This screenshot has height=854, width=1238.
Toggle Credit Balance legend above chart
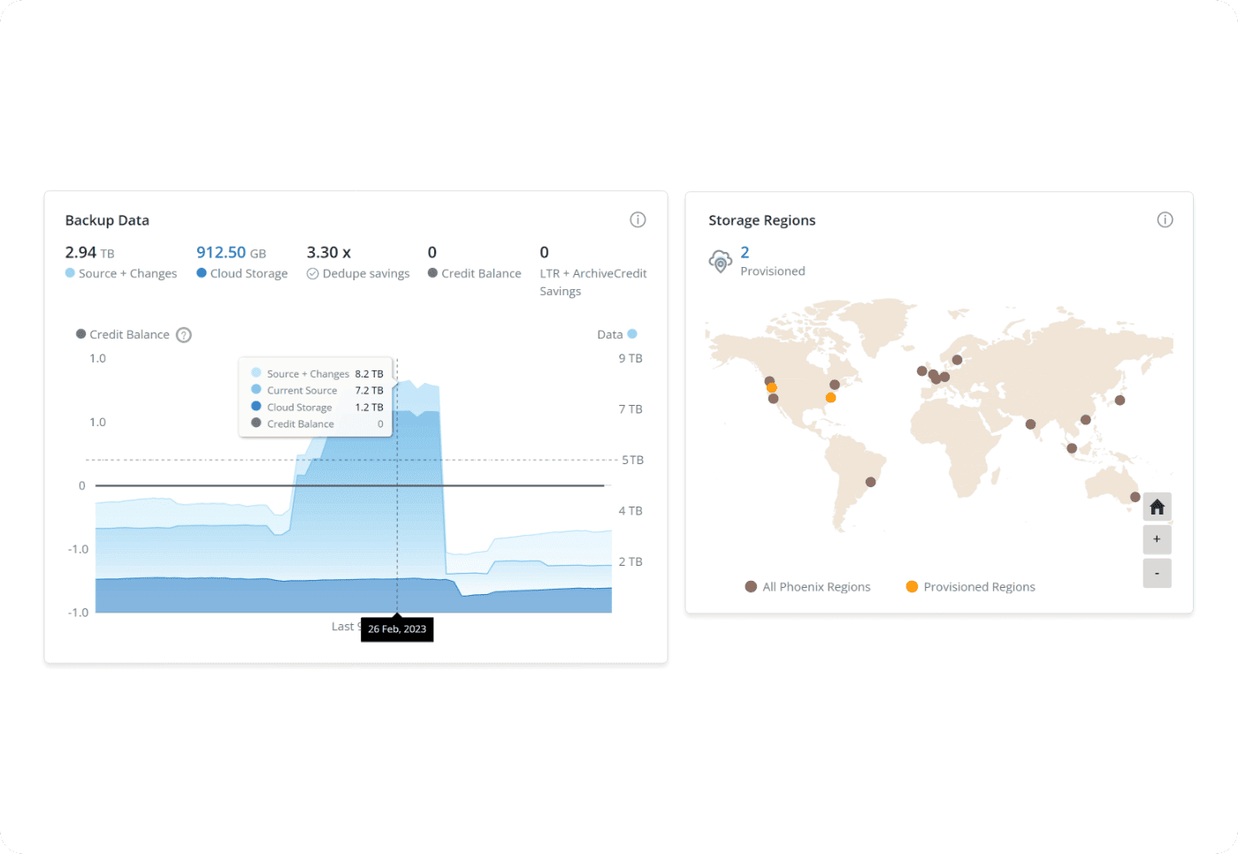pos(122,335)
